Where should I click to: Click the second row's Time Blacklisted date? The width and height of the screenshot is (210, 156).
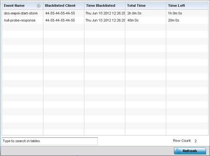(x=105, y=20)
